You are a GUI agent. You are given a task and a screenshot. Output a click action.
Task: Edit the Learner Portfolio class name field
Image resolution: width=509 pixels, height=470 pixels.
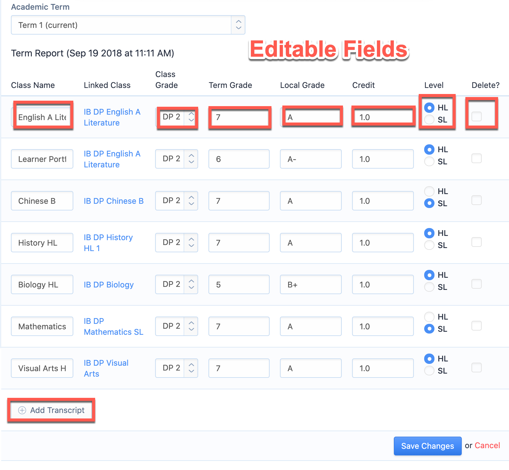(x=42, y=159)
